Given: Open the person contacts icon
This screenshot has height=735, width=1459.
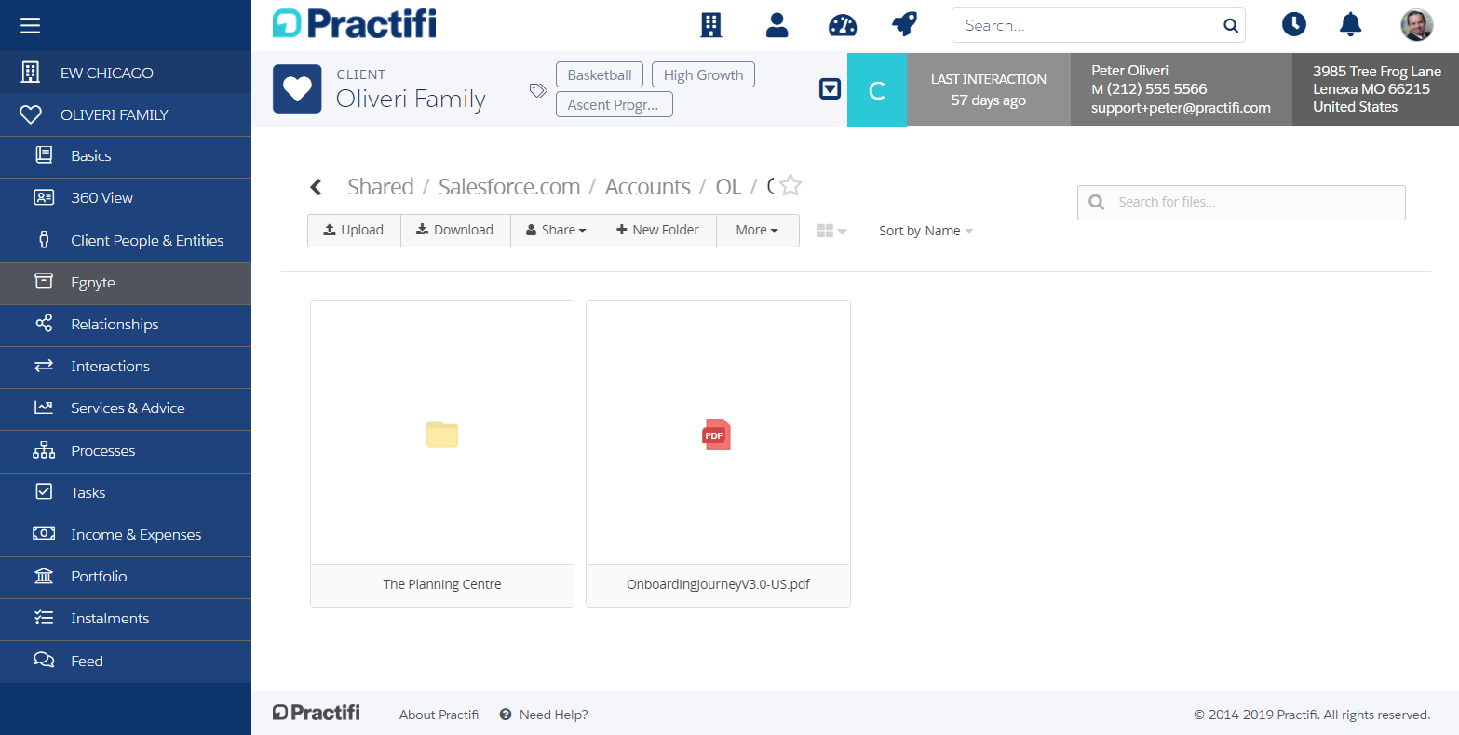Looking at the screenshot, I should [777, 25].
